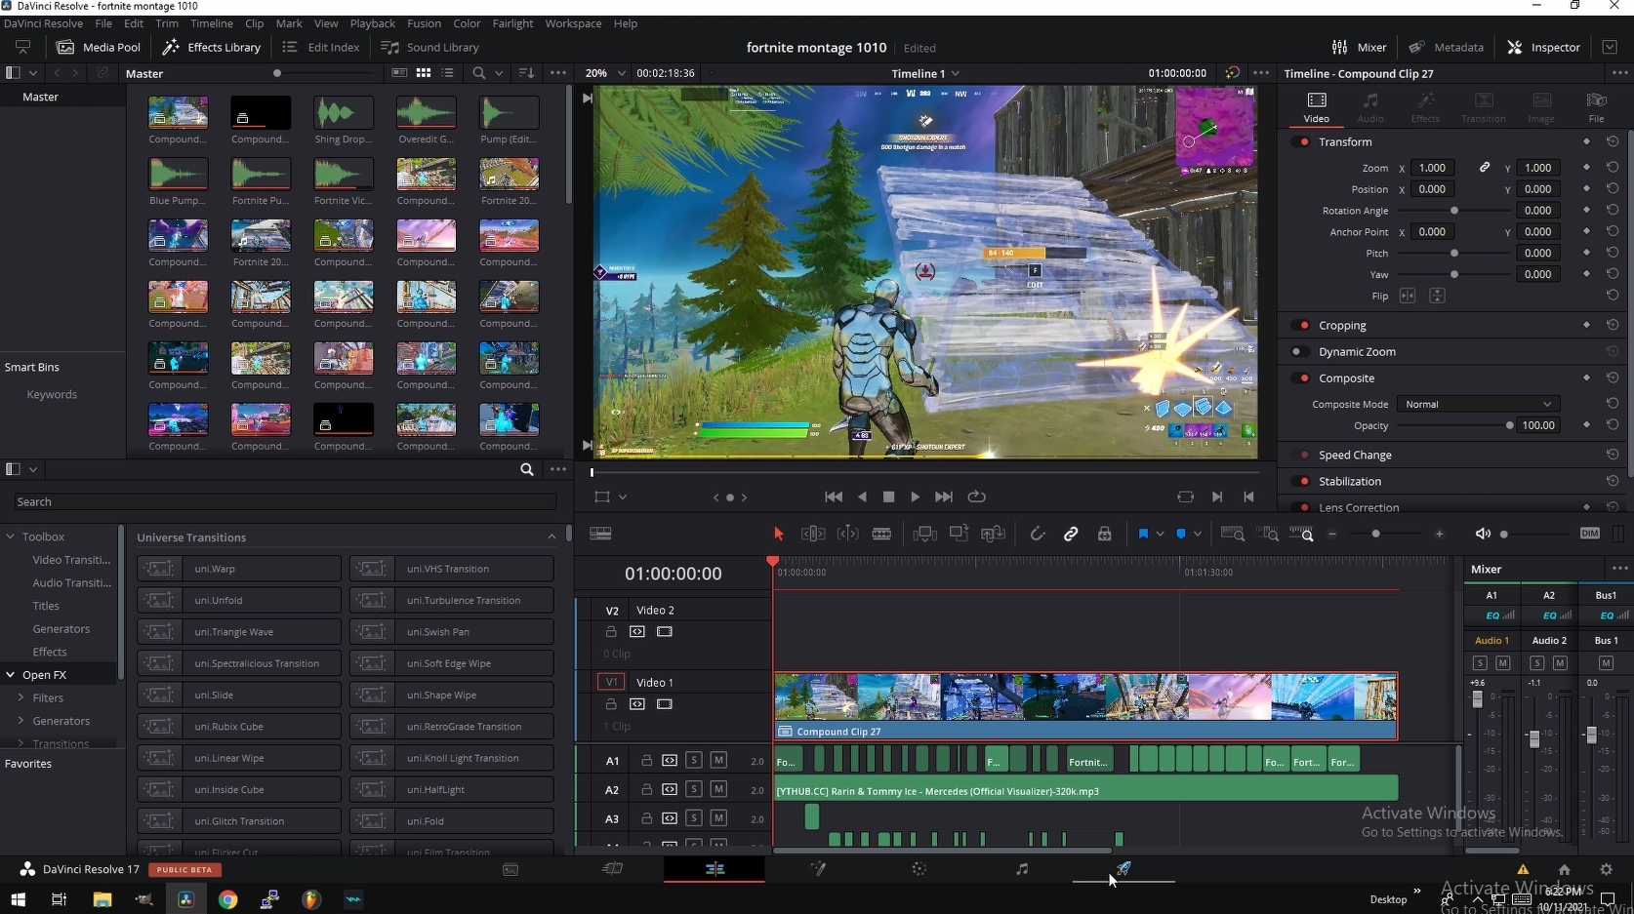
Task: Open the Timeline menu
Action: click(211, 23)
